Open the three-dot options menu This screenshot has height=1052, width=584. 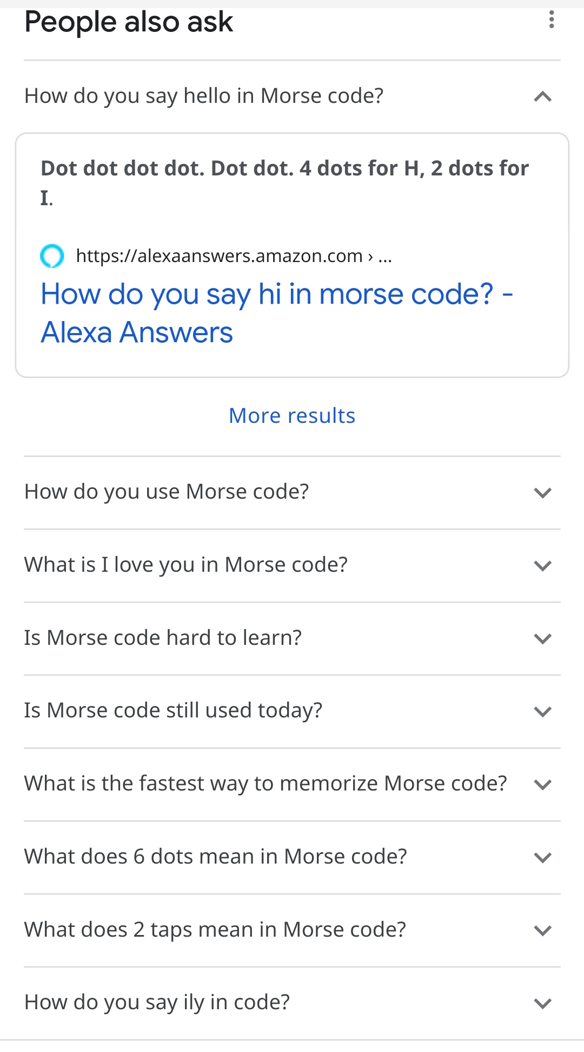pos(551,20)
